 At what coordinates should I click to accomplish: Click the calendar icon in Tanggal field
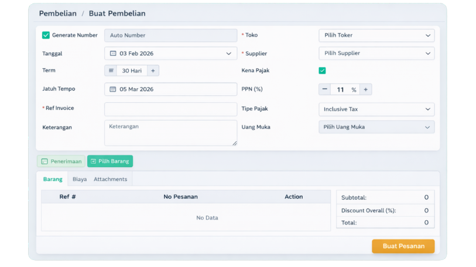(114, 54)
